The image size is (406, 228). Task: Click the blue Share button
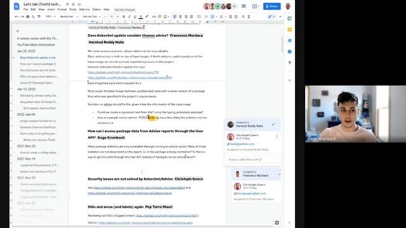(272, 6)
